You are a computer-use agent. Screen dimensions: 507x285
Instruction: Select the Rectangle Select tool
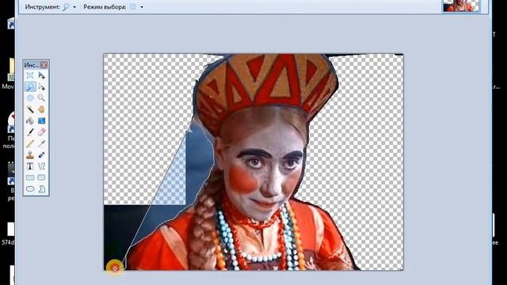pyautogui.click(x=30, y=76)
